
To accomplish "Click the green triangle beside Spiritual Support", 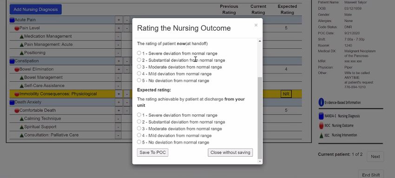I will pyautogui.click(x=22, y=127).
